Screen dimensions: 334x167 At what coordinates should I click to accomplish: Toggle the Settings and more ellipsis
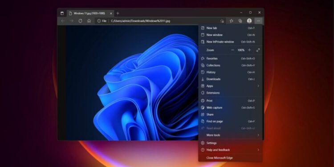[258, 21]
